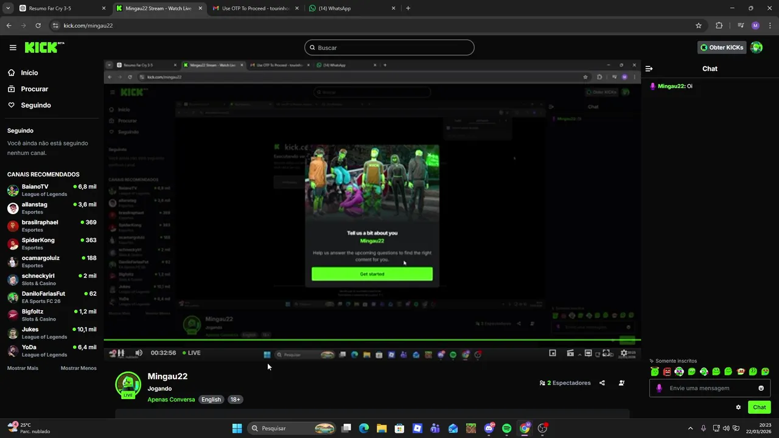Image resolution: width=779 pixels, height=438 pixels.
Task: Collapse the chat panel
Action: 649,69
